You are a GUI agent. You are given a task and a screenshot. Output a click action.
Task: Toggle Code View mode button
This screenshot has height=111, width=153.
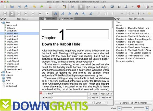coord(95,7)
